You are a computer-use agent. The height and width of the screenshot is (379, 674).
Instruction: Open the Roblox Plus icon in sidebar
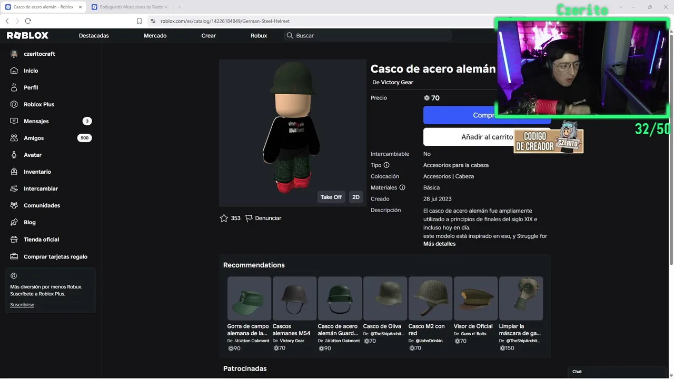tap(14, 104)
